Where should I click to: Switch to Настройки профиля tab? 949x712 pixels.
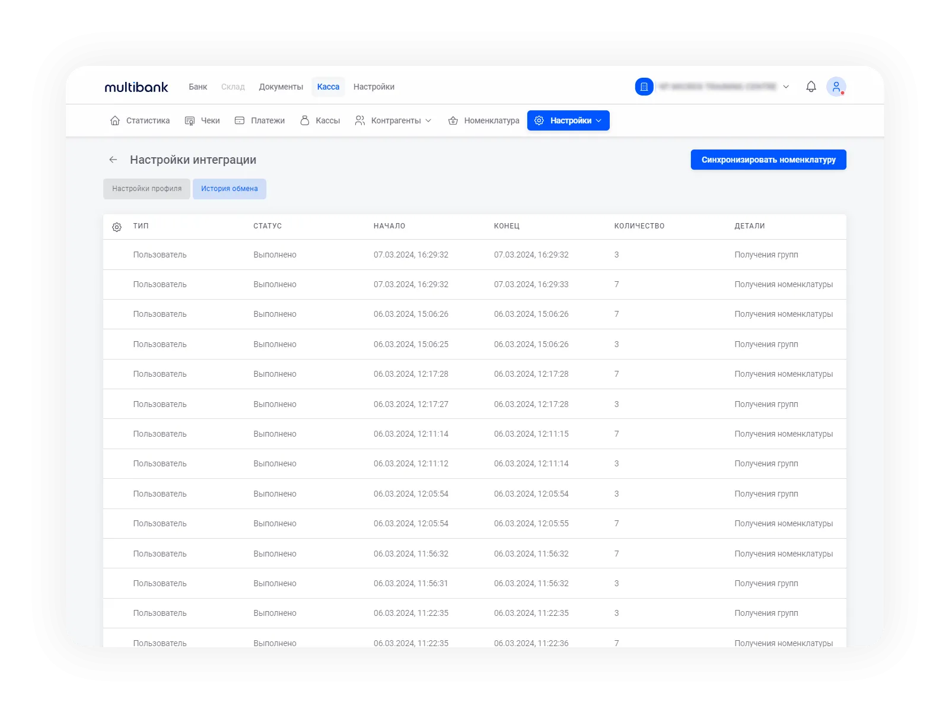click(x=147, y=189)
